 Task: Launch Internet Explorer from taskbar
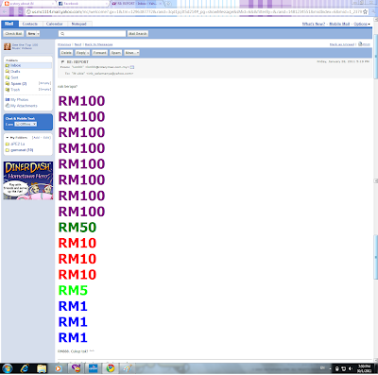pos(25,368)
